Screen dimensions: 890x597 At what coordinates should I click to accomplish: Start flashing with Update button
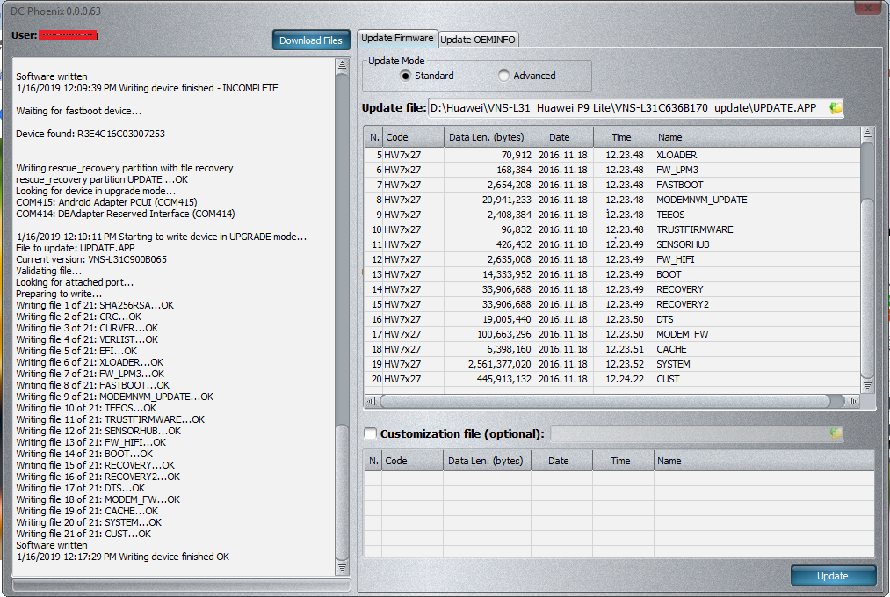tap(833, 575)
